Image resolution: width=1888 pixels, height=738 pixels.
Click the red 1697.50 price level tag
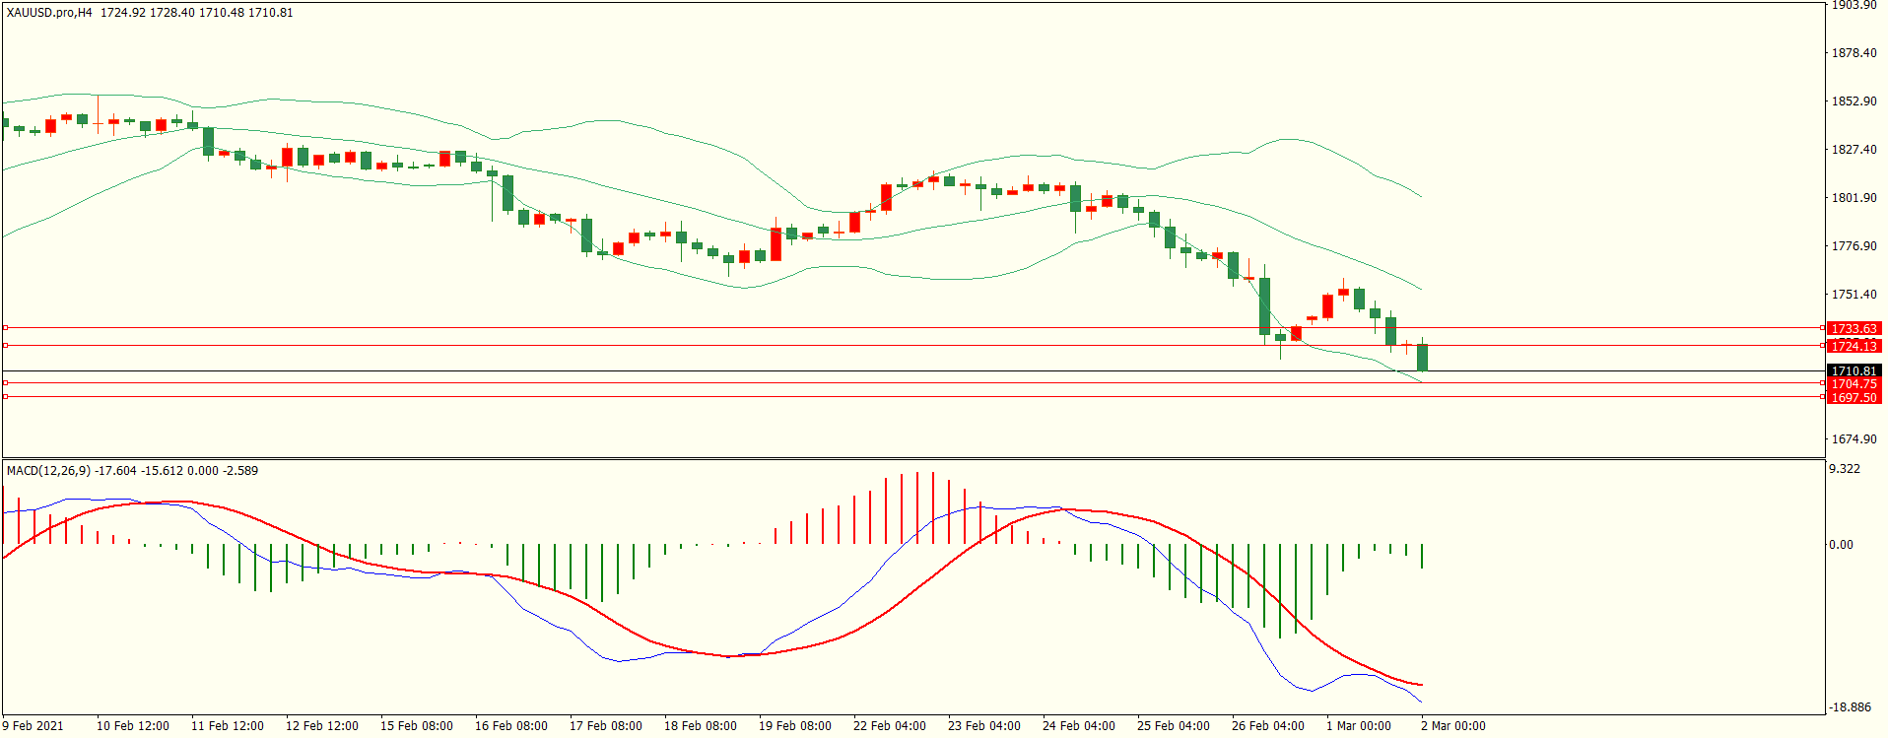(x=1854, y=398)
